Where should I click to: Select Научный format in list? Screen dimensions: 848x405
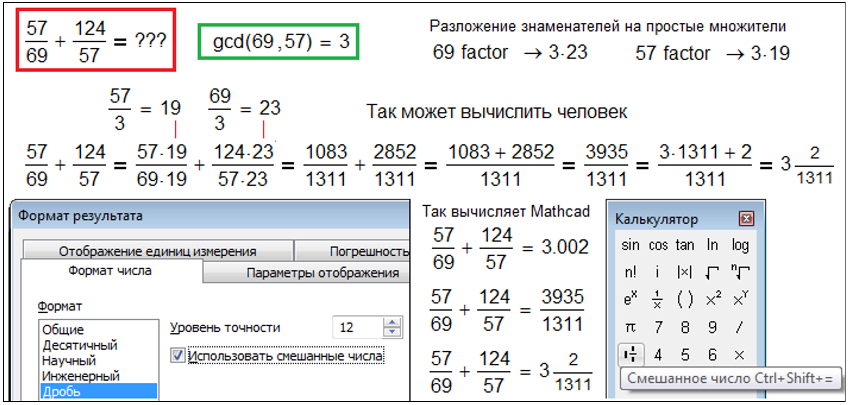pos(98,360)
